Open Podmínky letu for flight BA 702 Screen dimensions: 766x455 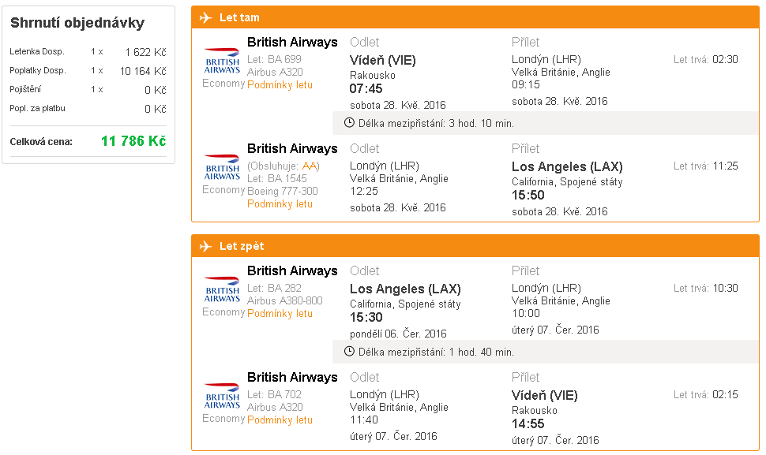coord(280,420)
